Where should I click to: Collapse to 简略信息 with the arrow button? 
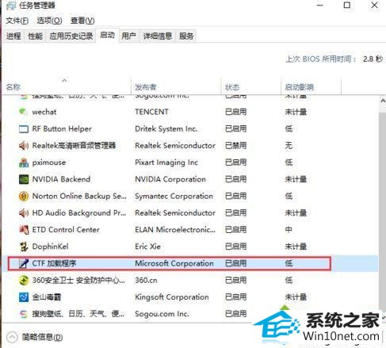(12, 337)
